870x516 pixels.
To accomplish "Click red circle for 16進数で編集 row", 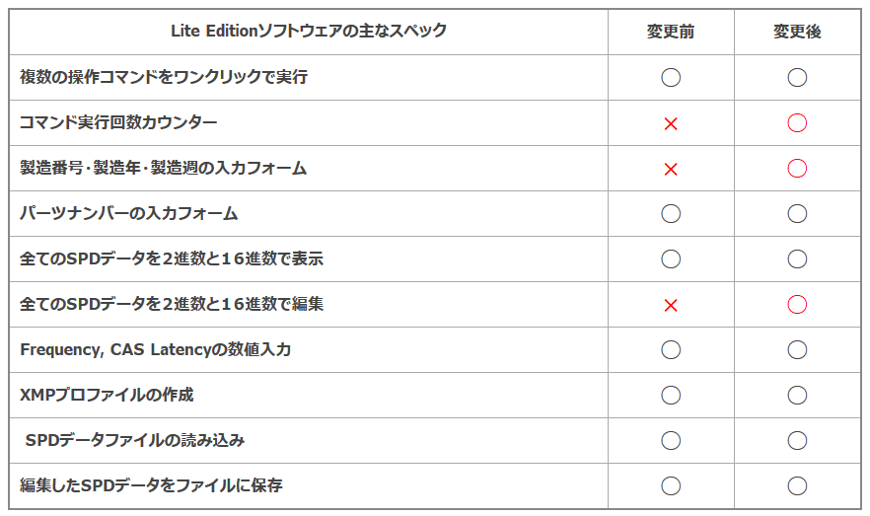I will click(x=797, y=304).
